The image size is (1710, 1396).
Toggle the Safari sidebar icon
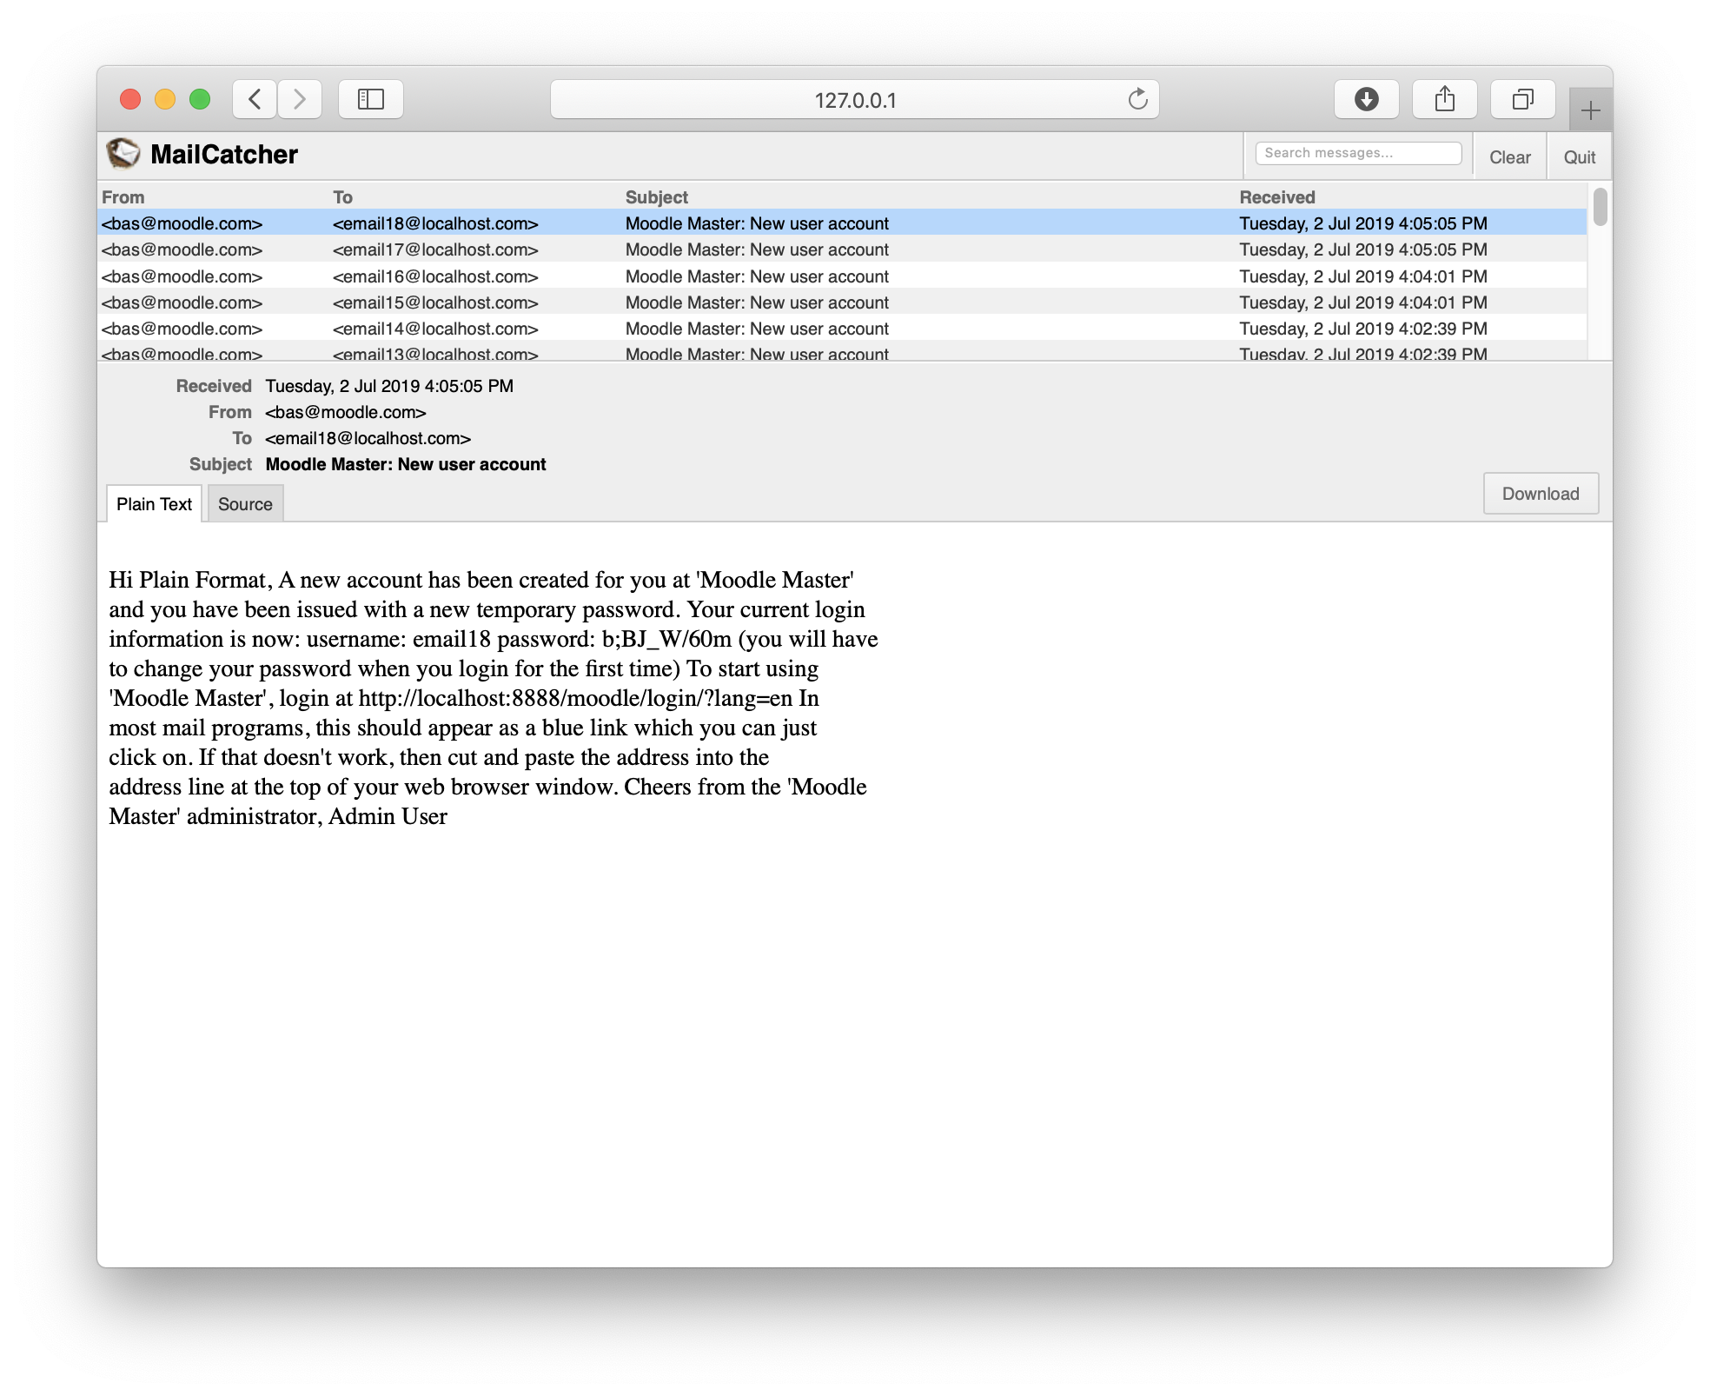[371, 99]
